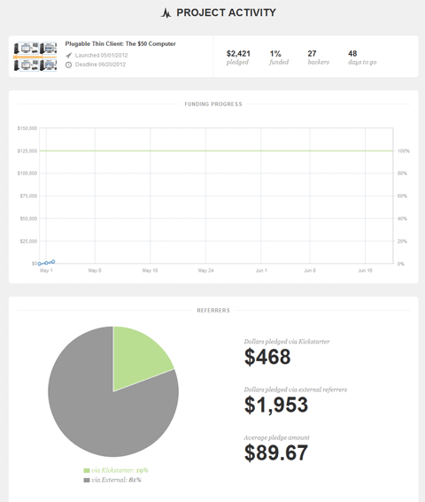Click the $150,000 axis label
This screenshot has width=425, height=502.
[x=27, y=128]
